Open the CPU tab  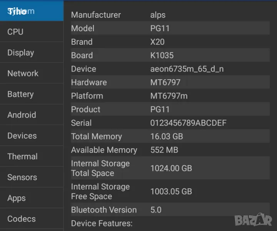point(32,32)
